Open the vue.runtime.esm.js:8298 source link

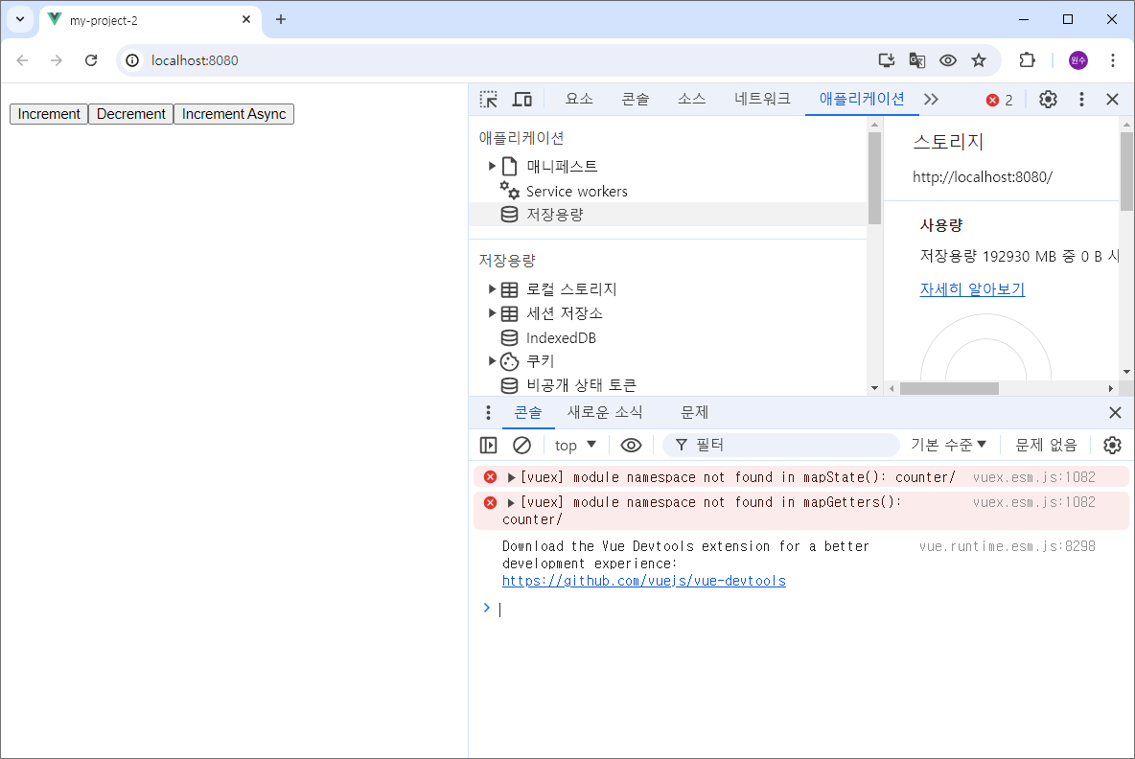pos(1007,546)
